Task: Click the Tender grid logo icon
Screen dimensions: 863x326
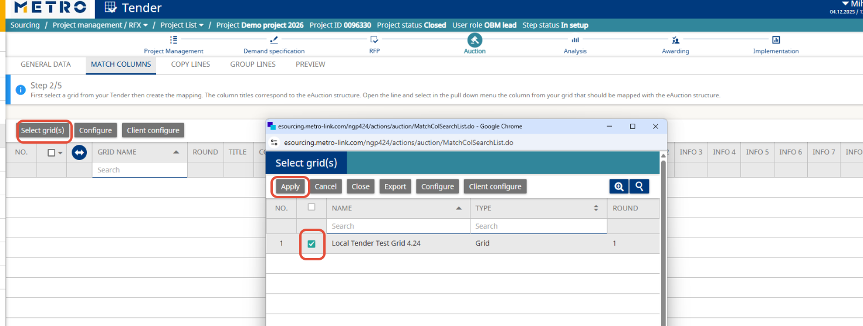Action: pos(110,8)
